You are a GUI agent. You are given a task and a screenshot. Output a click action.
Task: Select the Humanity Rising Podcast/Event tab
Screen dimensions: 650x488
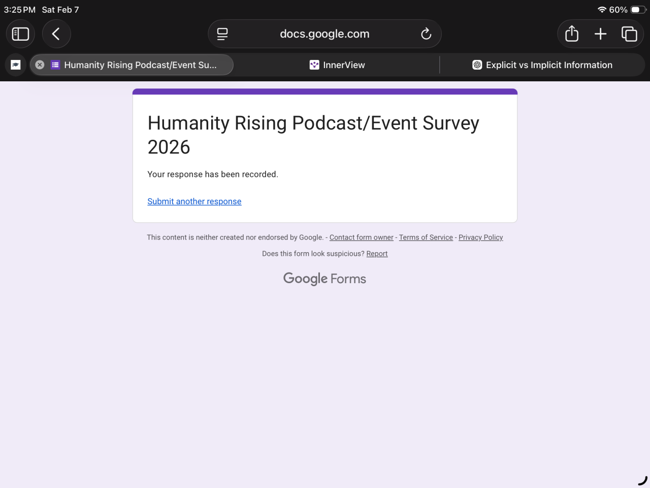pos(140,65)
